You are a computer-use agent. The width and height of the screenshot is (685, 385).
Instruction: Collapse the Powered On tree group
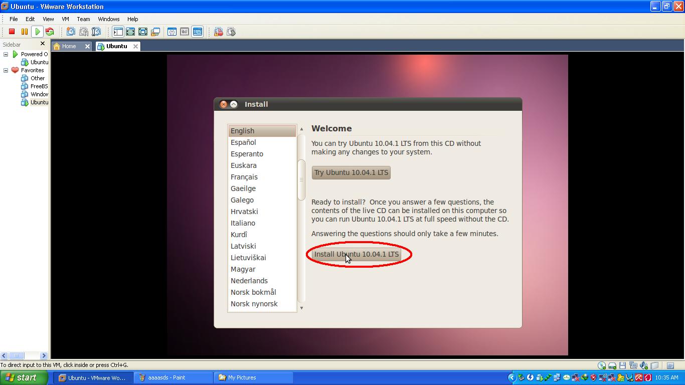click(x=6, y=54)
